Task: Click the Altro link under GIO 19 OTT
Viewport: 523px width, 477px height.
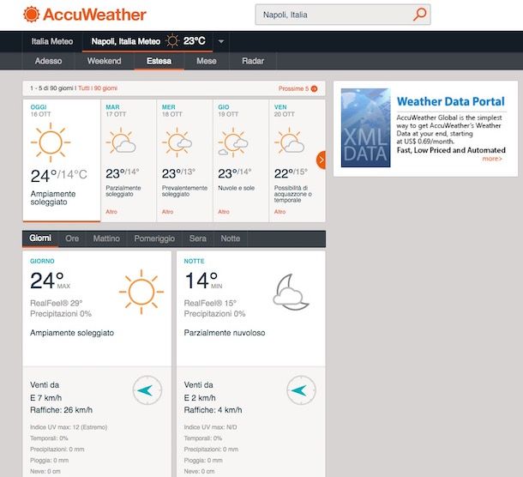Action: click(x=224, y=212)
